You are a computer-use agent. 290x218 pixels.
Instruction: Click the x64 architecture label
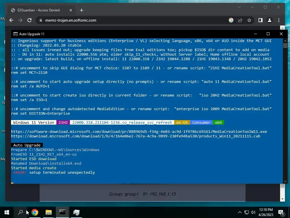[x=218, y=123]
